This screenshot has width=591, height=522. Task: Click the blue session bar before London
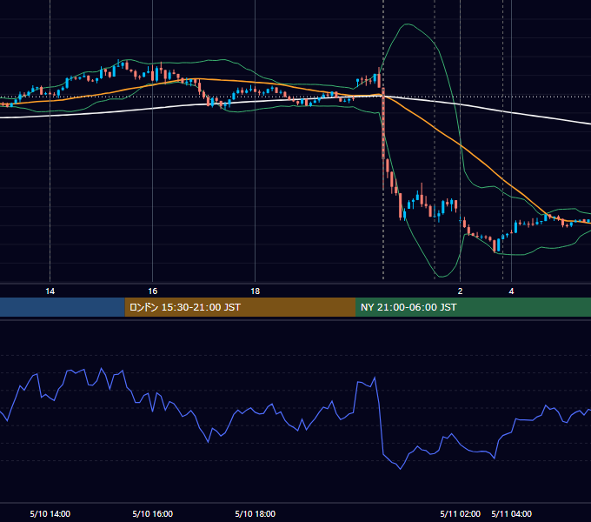(x=63, y=307)
